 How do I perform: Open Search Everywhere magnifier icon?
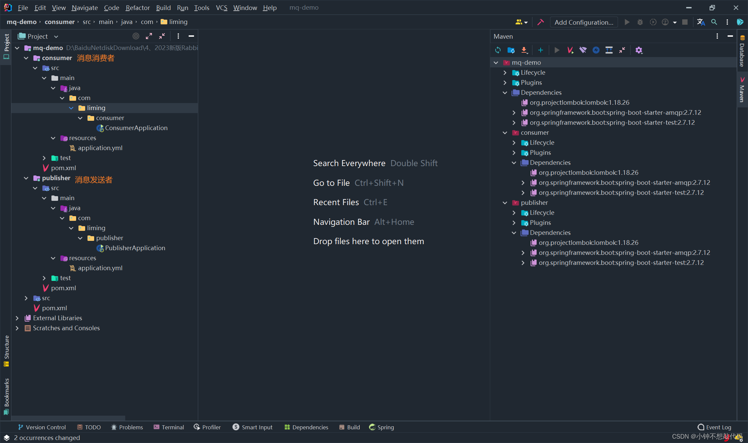(x=714, y=22)
